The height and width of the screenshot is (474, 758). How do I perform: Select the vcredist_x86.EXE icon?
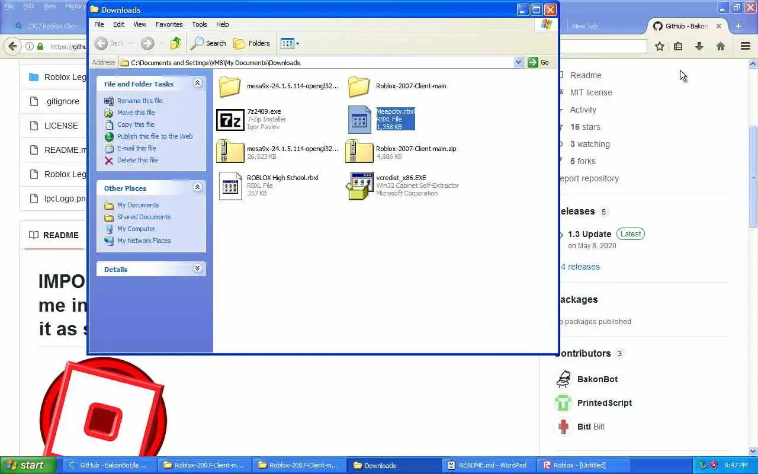[359, 186]
